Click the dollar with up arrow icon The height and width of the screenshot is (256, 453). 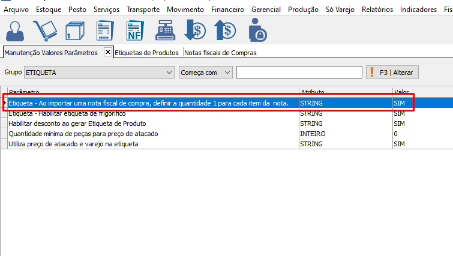[226, 31]
